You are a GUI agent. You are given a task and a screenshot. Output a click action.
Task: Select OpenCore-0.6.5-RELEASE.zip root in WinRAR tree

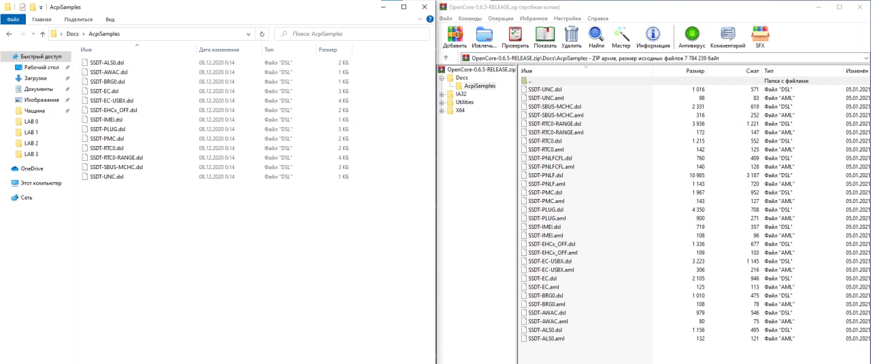(481, 70)
